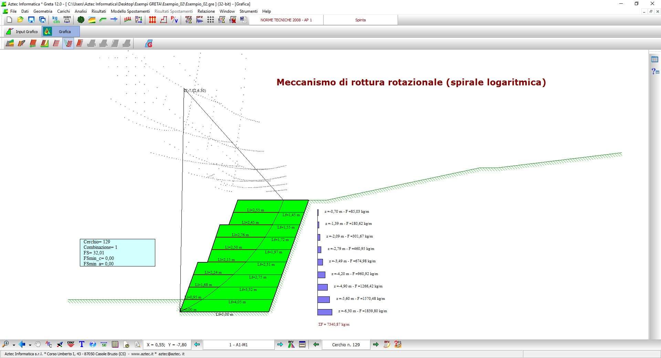Select the pan hand tool

click(x=38, y=344)
